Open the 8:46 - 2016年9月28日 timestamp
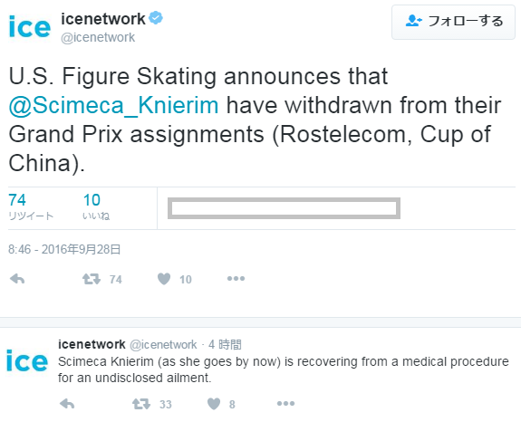Image resolution: width=521 pixels, height=422 pixels. click(64, 249)
